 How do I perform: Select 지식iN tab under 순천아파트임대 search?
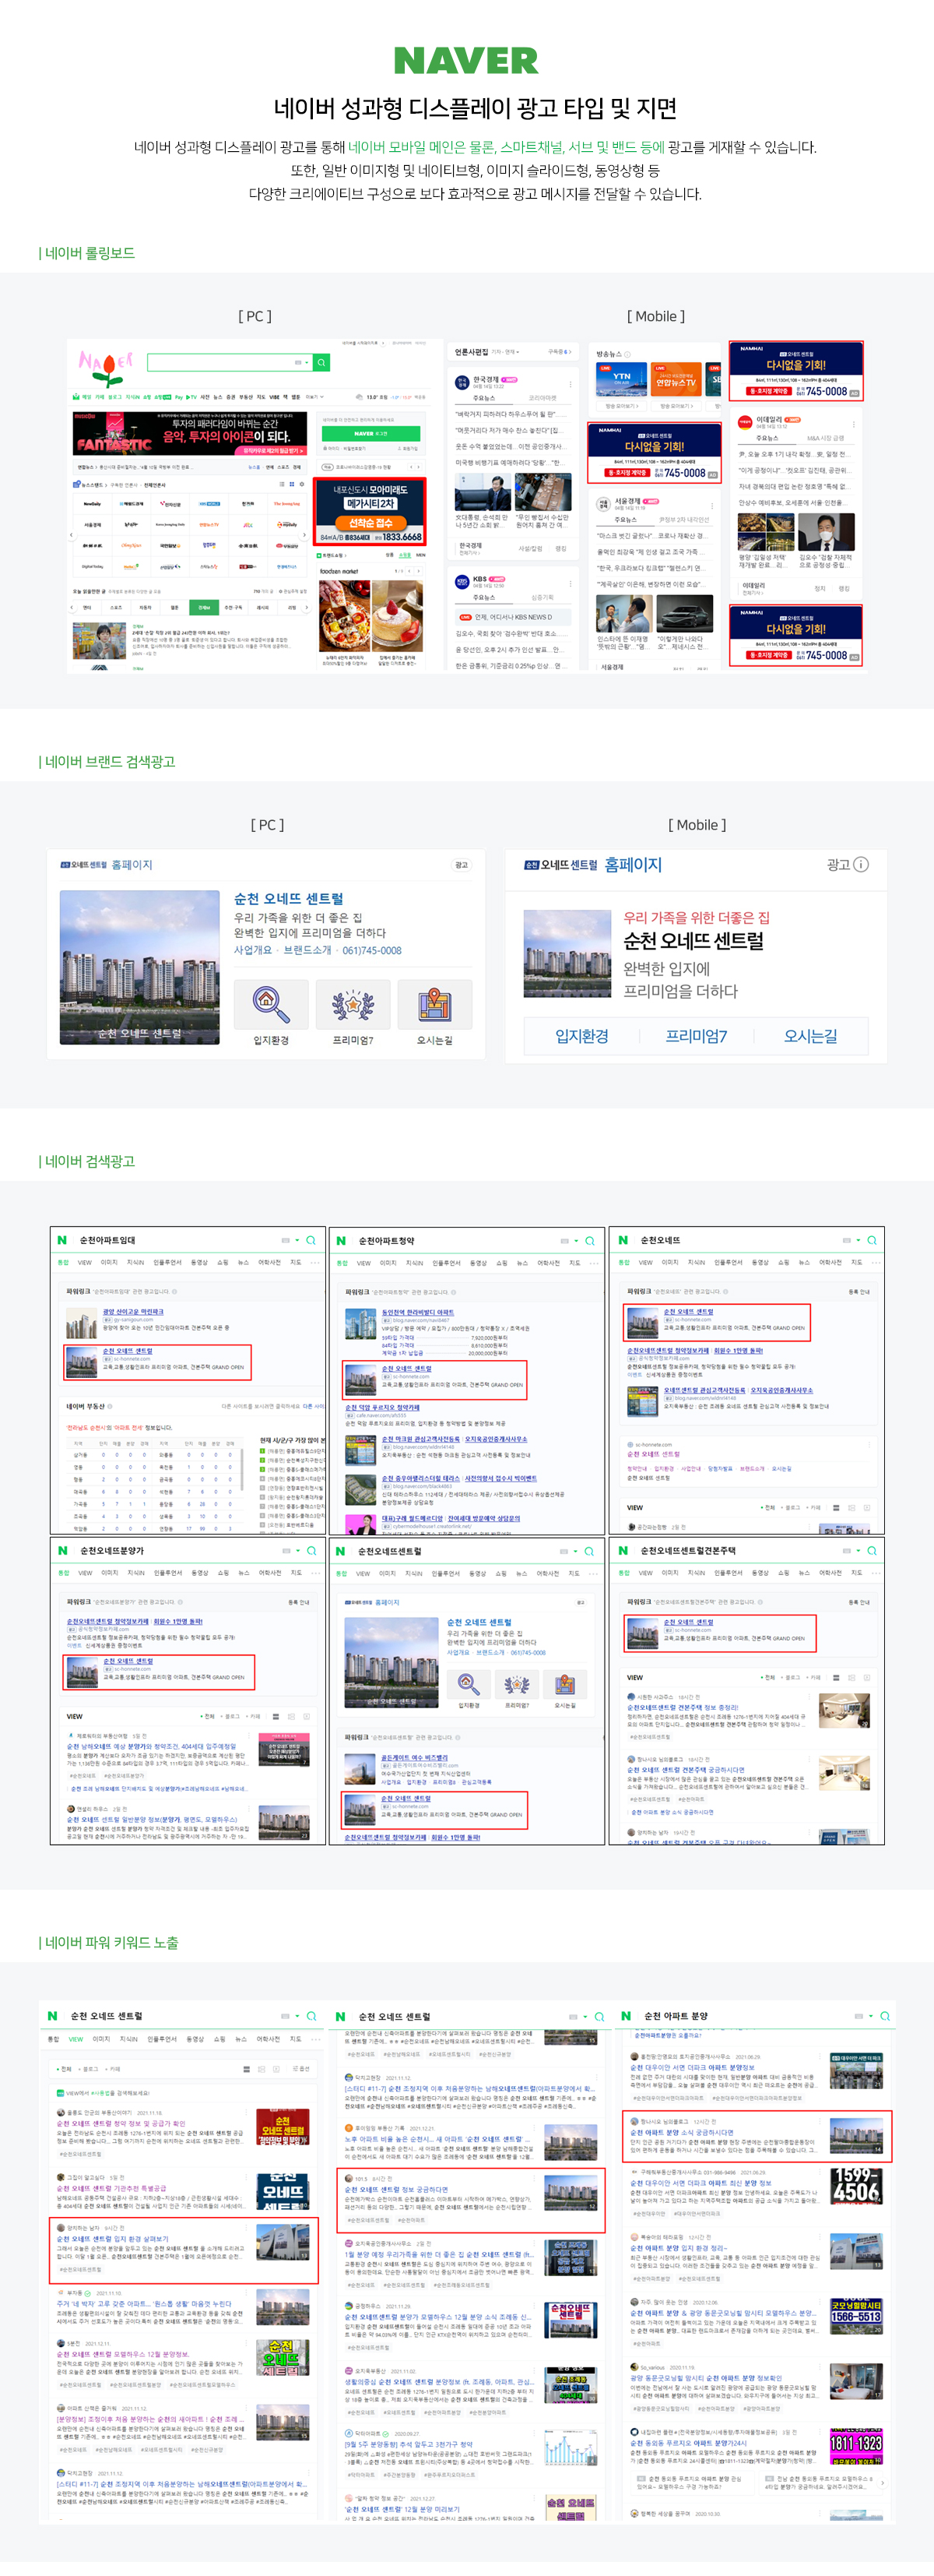(x=135, y=1262)
